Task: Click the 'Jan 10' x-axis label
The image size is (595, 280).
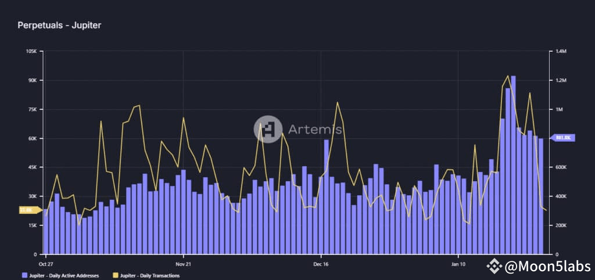Action: click(458, 264)
